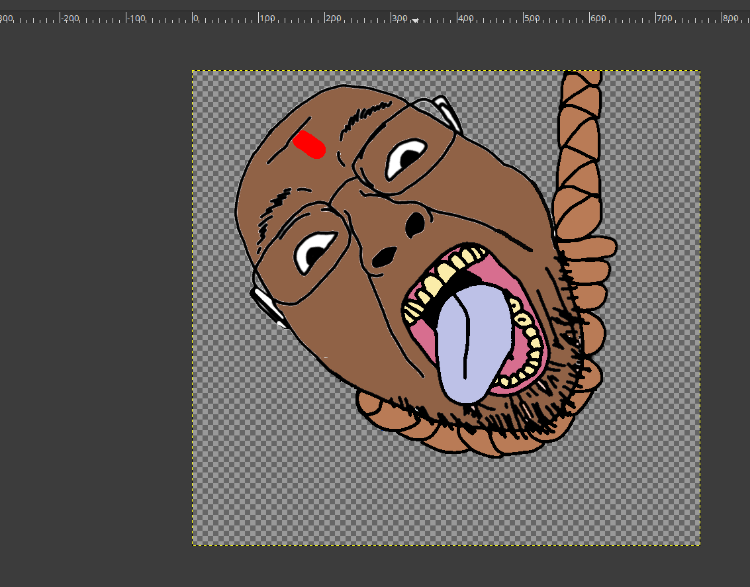Click the ruler label "700"
750x587 pixels.
664,19
